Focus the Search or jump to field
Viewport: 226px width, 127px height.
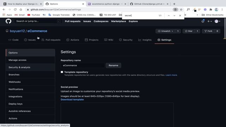[38, 21]
